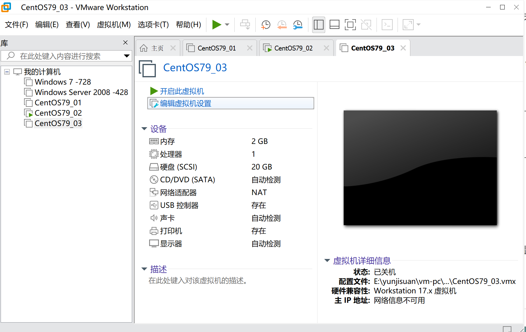The image size is (526, 332).
Task: Enter full screen mode icon
Action: click(350, 25)
